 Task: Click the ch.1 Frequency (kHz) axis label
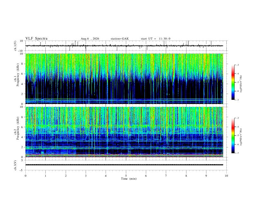(17, 79)
